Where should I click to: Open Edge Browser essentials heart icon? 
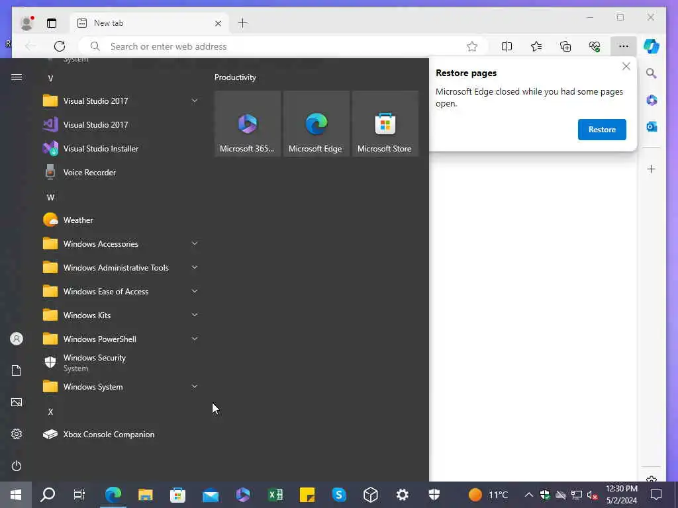(595, 46)
